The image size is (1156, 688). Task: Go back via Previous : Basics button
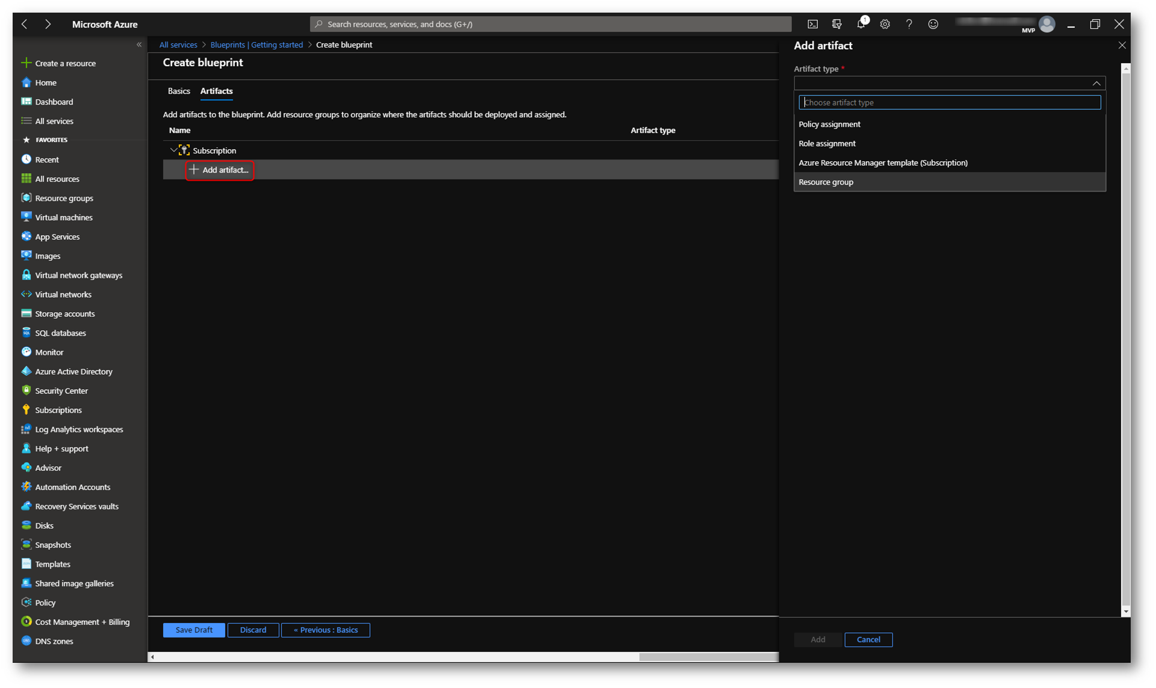pos(326,630)
